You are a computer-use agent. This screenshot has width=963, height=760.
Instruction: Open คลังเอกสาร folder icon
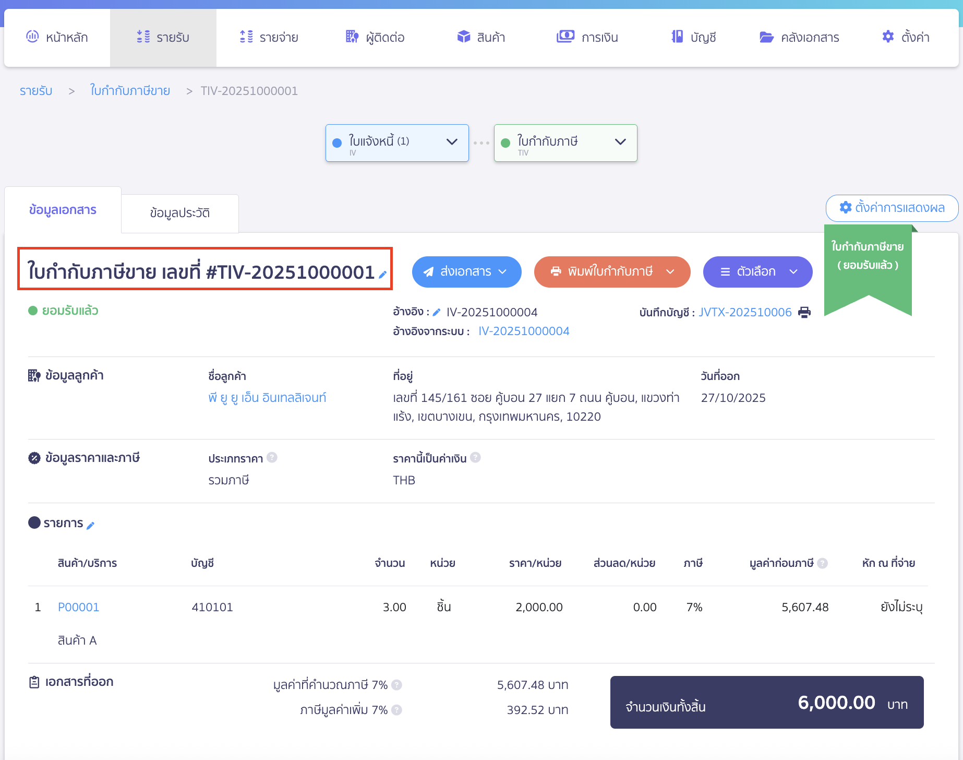(x=766, y=37)
